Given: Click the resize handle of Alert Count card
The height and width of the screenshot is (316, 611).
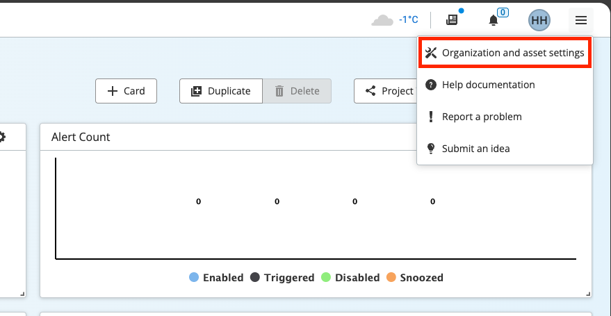Looking at the screenshot, I should [x=589, y=294].
